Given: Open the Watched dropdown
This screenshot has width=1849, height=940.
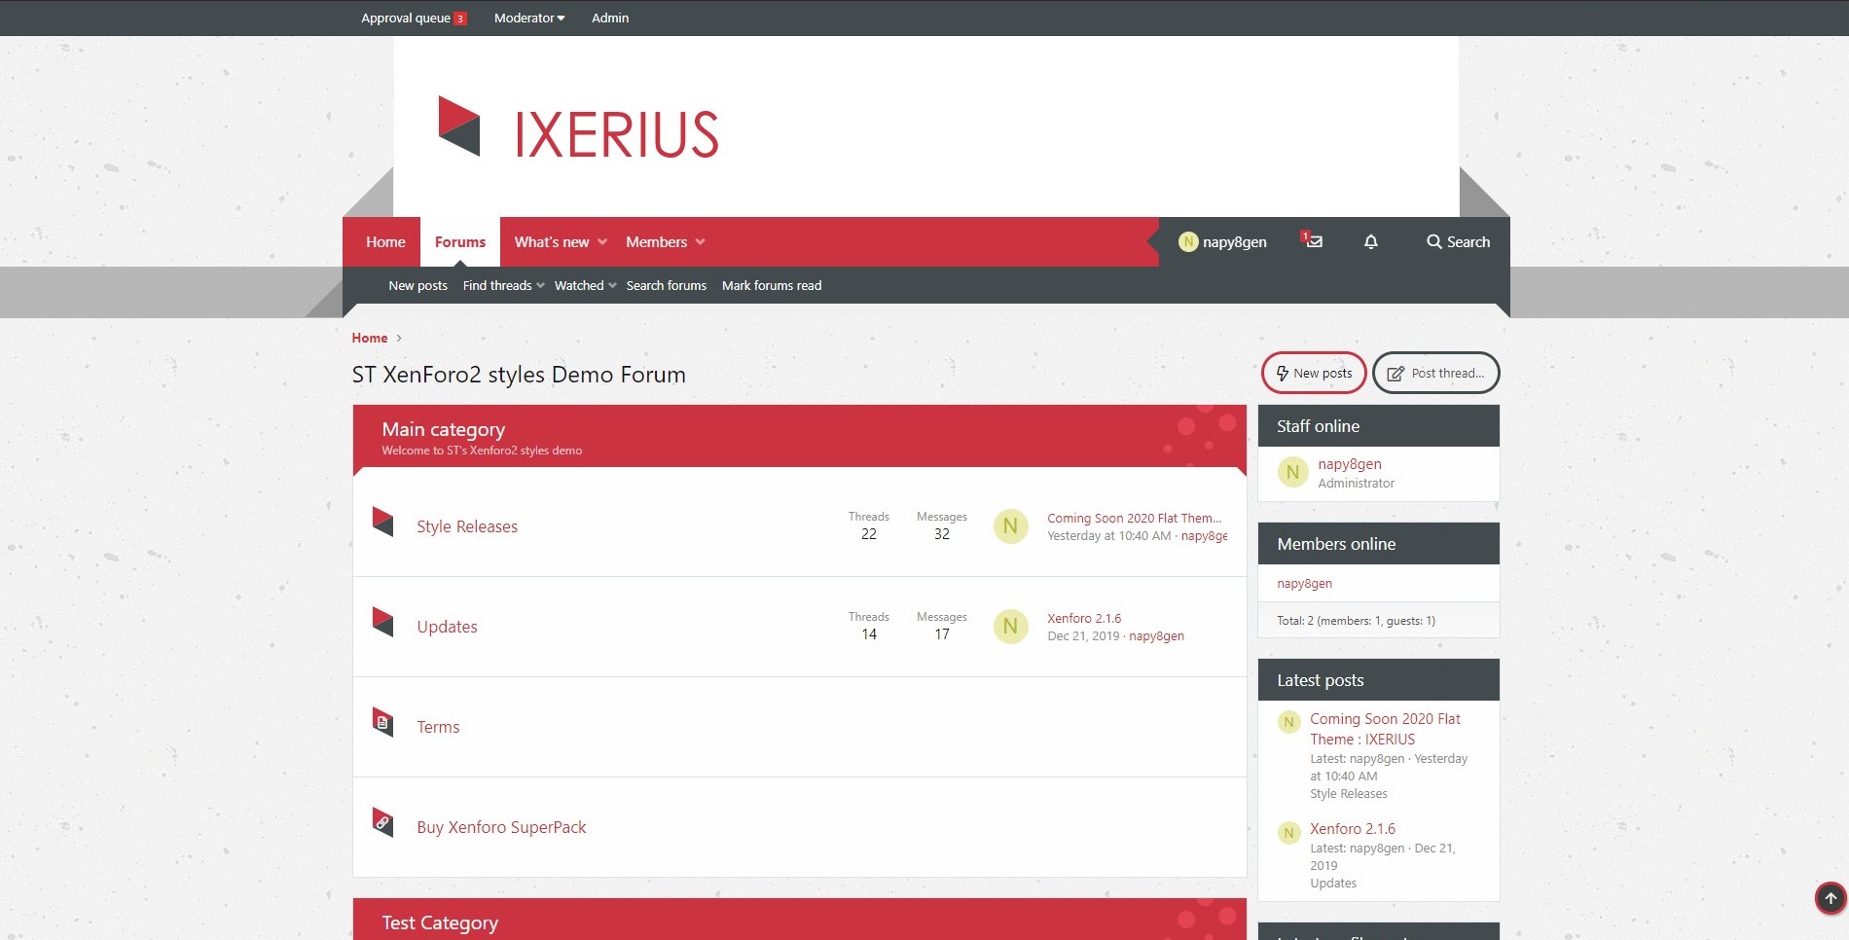Looking at the screenshot, I should 585,285.
